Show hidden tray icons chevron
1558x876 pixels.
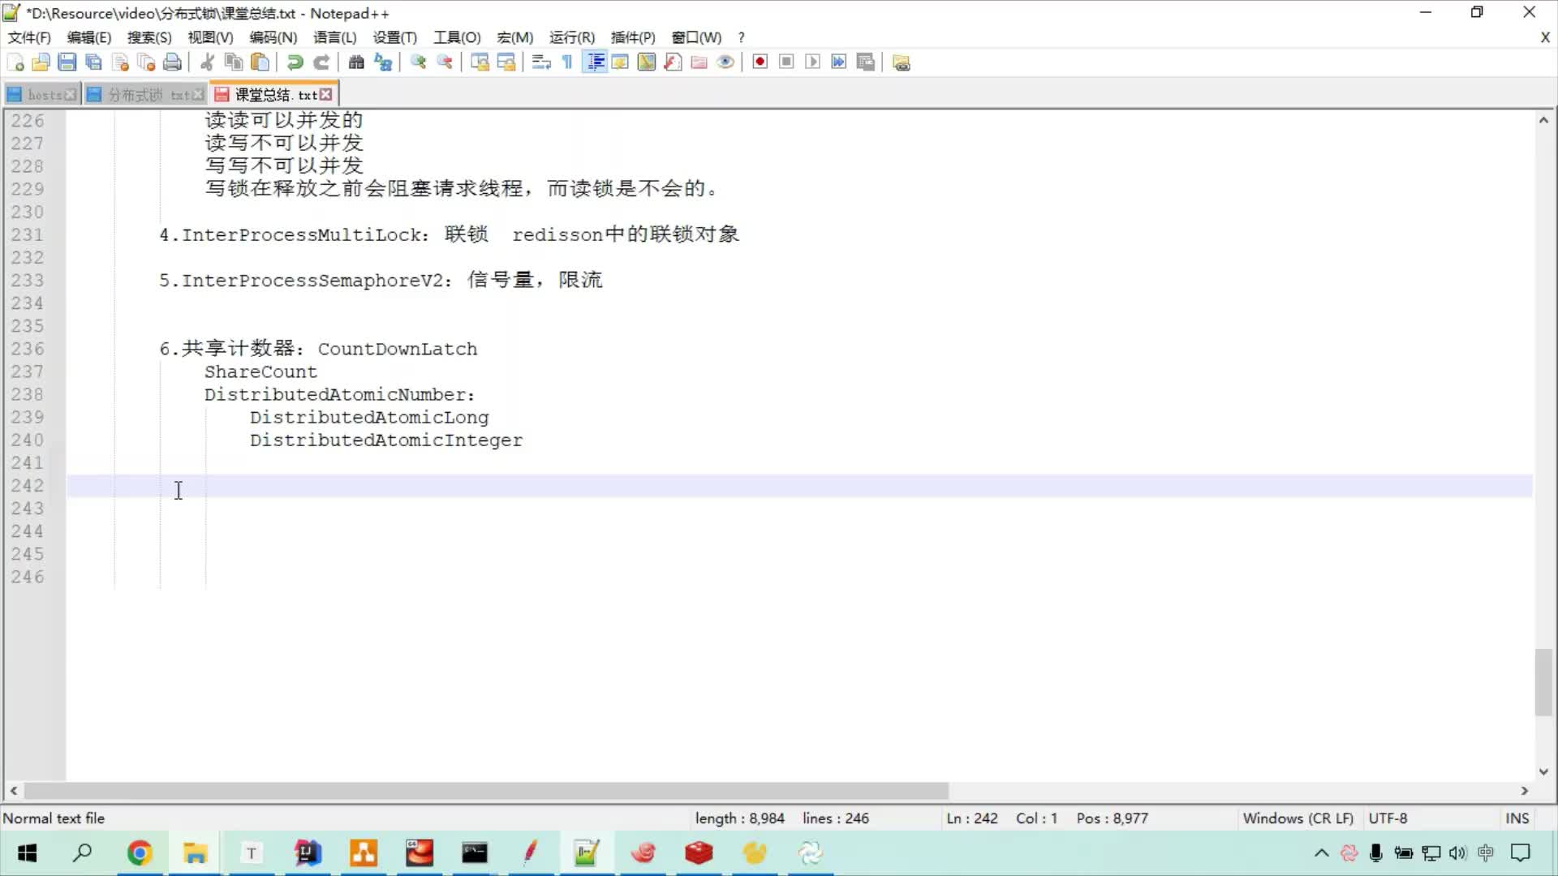click(x=1321, y=853)
